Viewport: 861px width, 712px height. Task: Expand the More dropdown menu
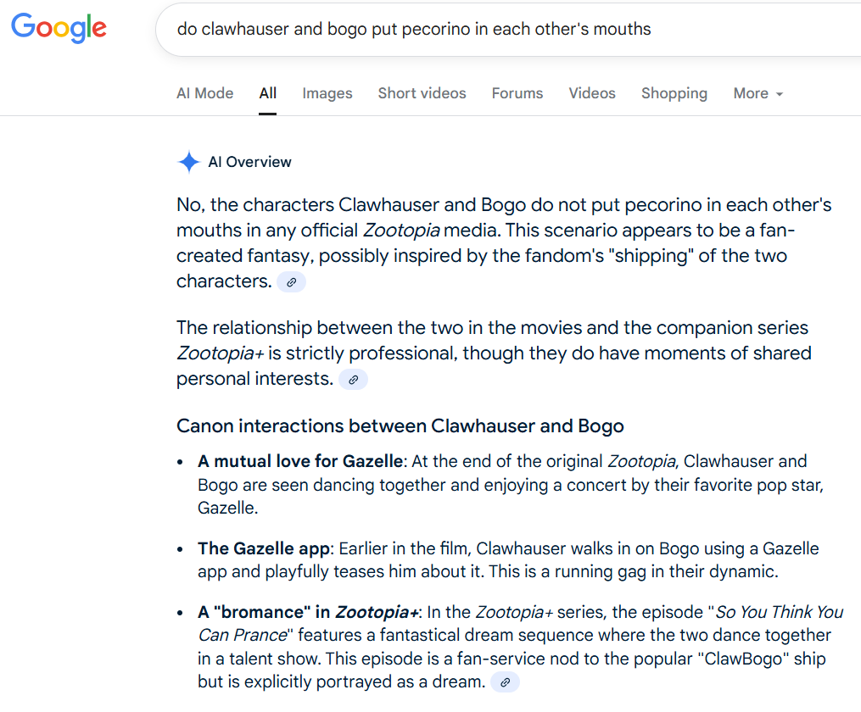tap(758, 93)
